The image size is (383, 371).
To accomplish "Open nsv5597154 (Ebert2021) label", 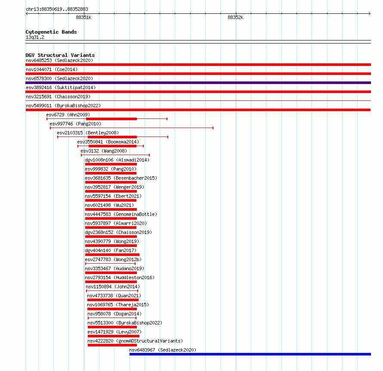I will click(x=113, y=196).
